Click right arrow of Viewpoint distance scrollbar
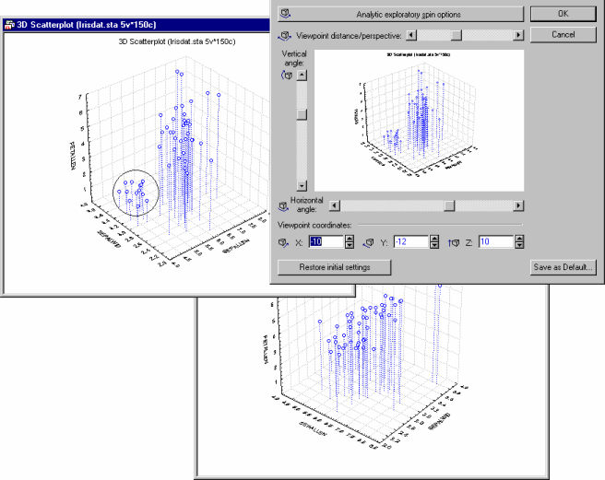Image resolution: width=605 pixels, height=480 pixels. pyautogui.click(x=518, y=35)
